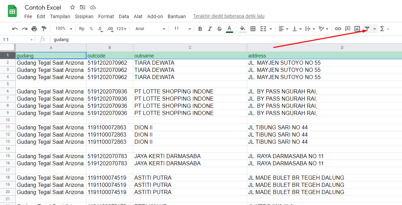The image size is (402, 205).
Task: Open horizontal align dropdown
Action: coord(284,29)
